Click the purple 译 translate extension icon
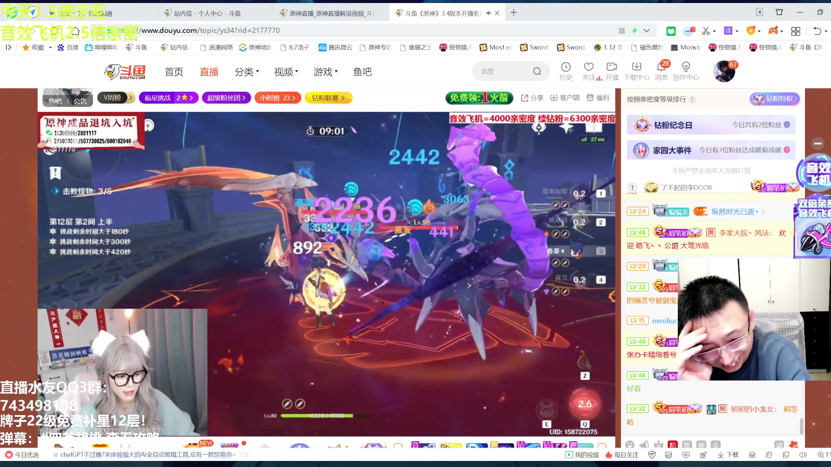The image size is (831, 467). (728, 31)
